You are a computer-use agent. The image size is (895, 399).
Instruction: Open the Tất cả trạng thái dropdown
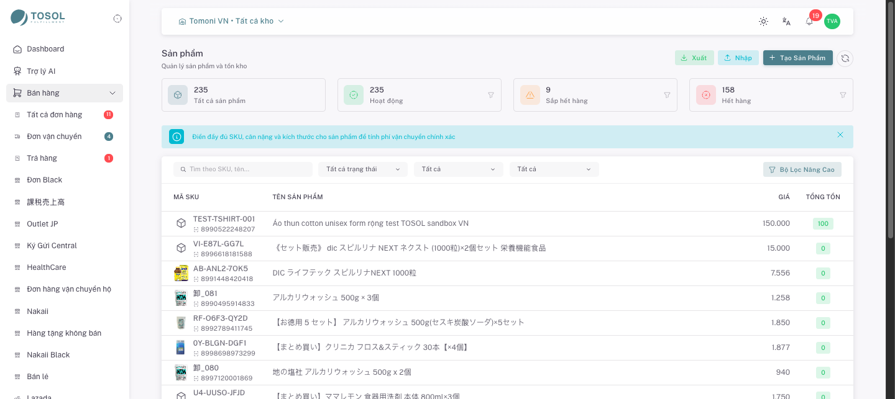363,169
